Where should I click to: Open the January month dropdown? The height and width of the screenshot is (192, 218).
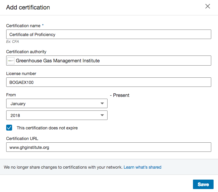pyautogui.click(x=57, y=103)
